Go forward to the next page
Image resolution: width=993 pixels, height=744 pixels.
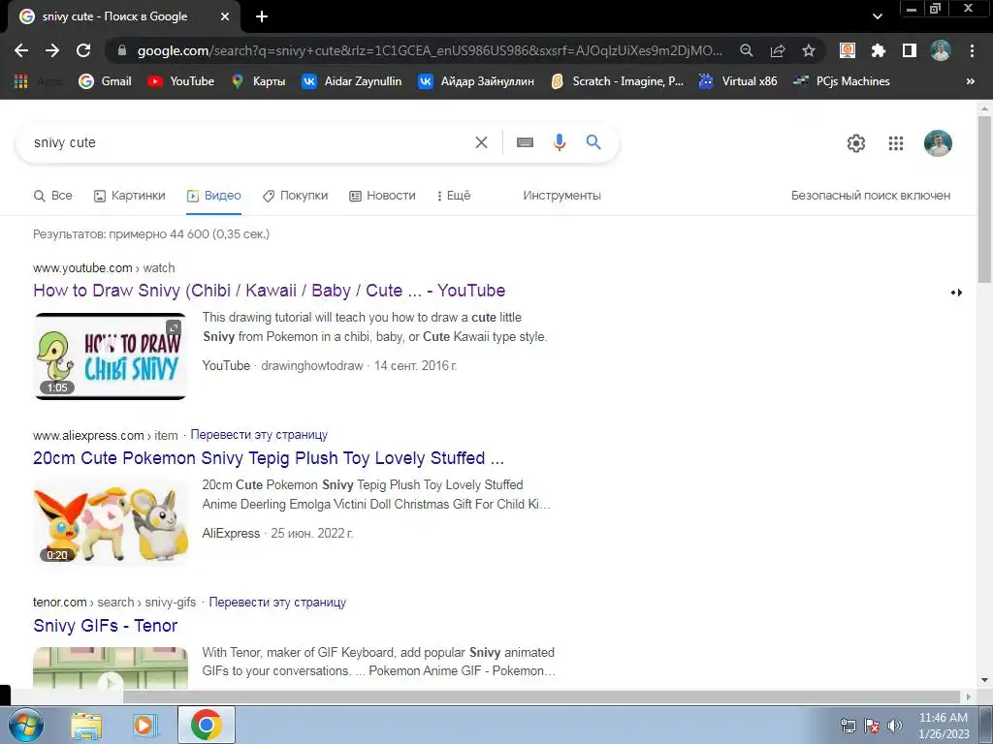52,50
